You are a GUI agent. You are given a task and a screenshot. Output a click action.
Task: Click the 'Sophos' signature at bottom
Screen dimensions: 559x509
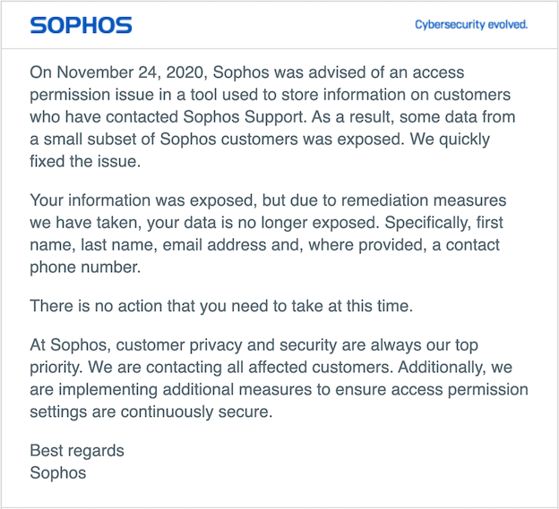[58, 473]
